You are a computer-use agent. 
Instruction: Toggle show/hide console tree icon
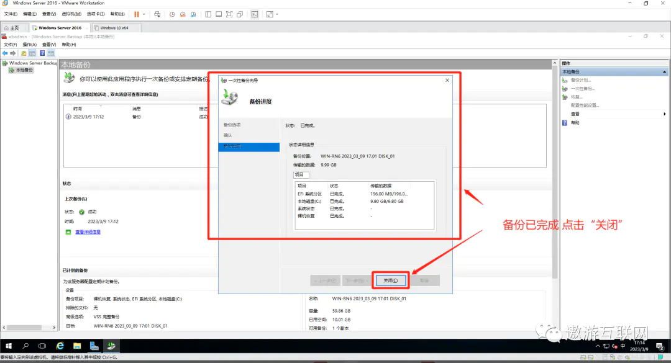[x=32, y=53]
